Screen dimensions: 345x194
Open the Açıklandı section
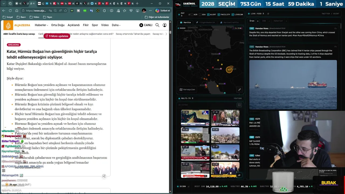tap(74, 25)
